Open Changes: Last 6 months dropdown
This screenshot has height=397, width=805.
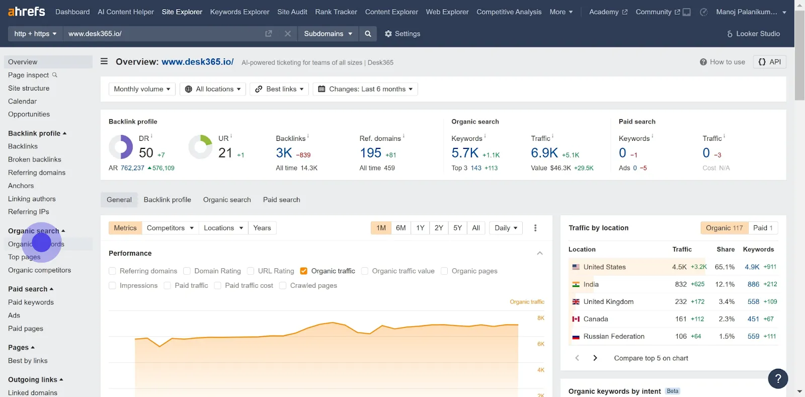coord(365,89)
